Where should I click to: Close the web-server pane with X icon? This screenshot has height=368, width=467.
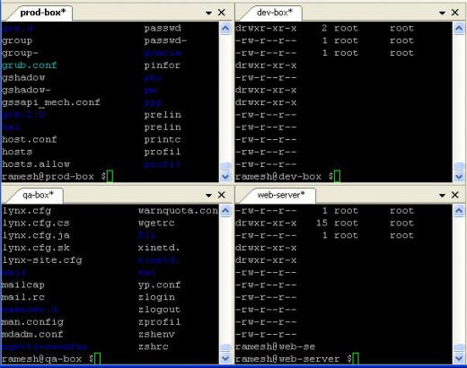pyautogui.click(x=455, y=195)
